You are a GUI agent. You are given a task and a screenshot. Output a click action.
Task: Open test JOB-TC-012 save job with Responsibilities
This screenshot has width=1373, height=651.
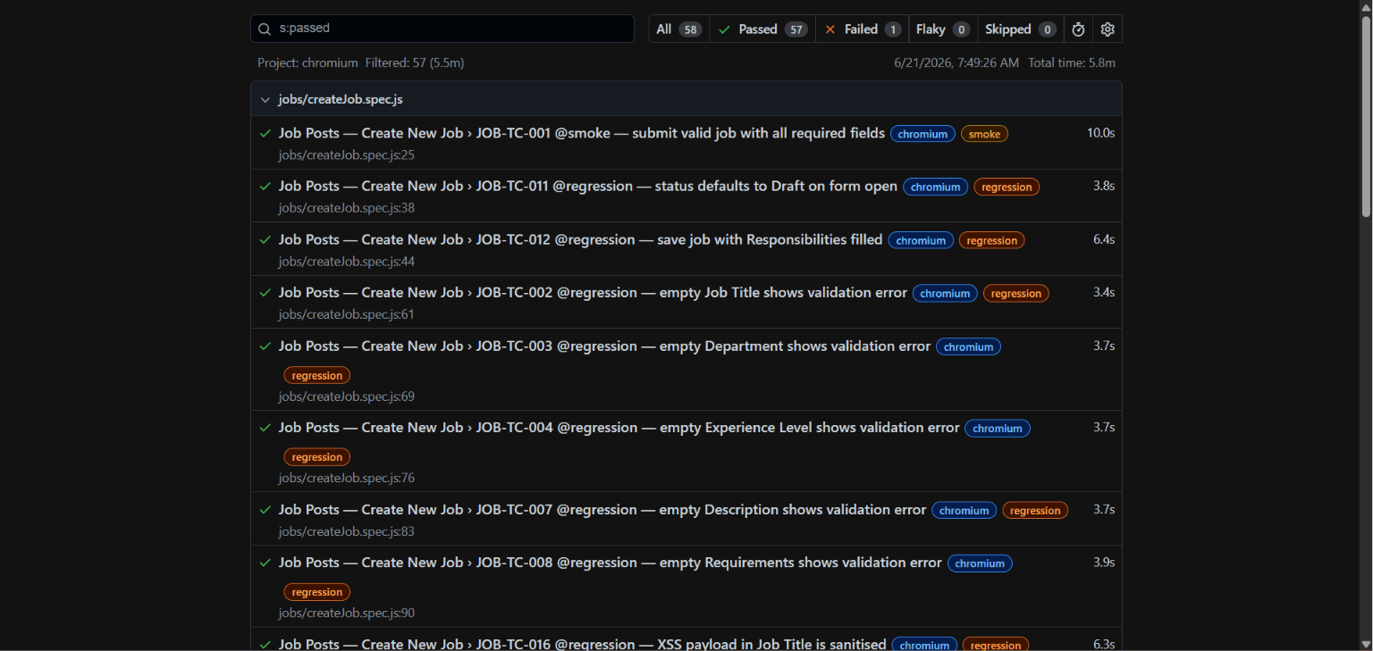(x=581, y=239)
